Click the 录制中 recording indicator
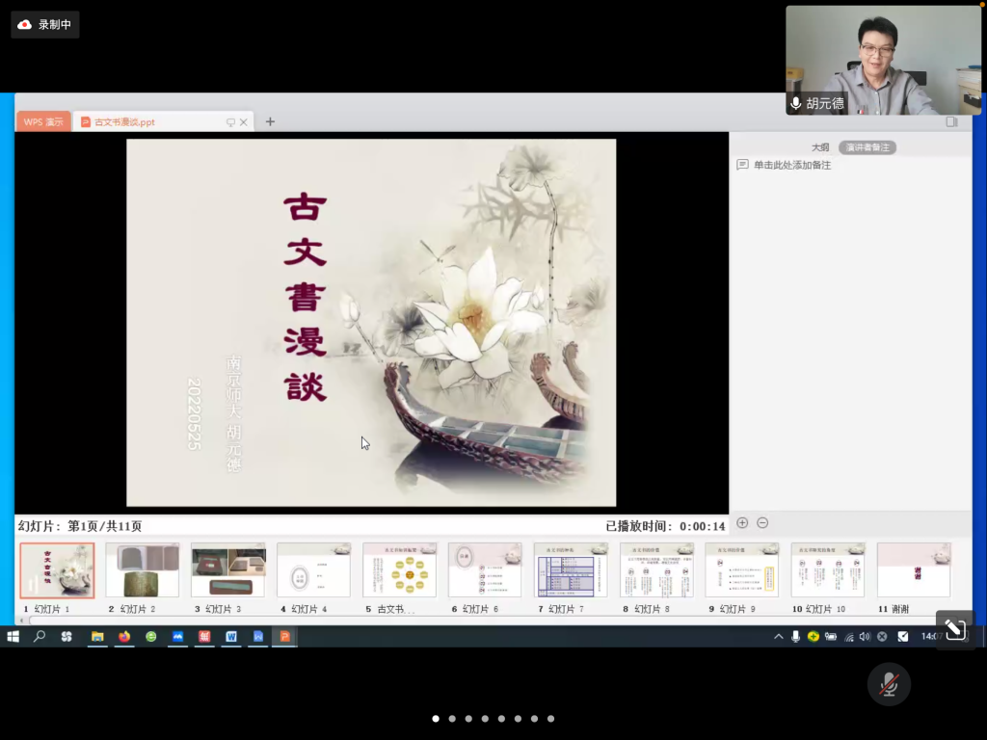The image size is (987, 740). pyautogui.click(x=45, y=25)
